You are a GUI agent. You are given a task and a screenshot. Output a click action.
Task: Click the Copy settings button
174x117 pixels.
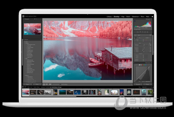[x=28, y=84]
